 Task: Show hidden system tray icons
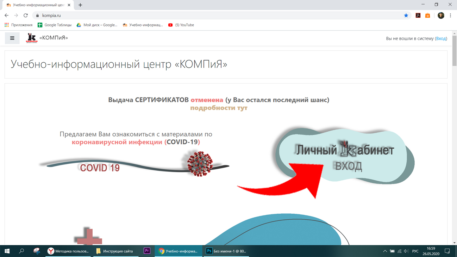coord(385,251)
